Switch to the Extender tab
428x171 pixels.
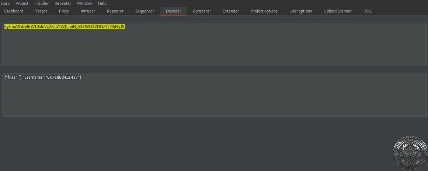(x=231, y=11)
